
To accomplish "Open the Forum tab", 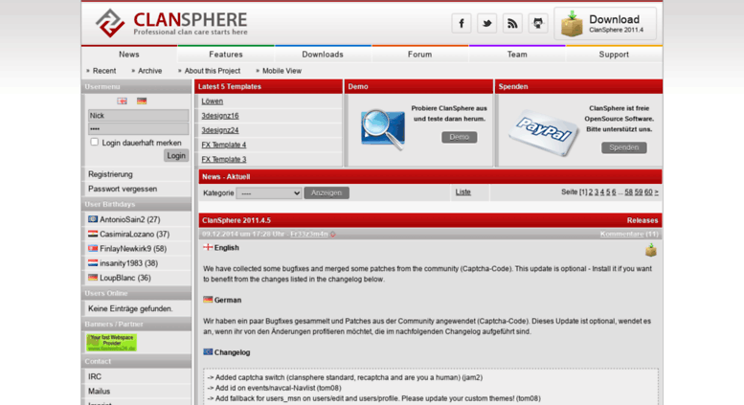I will click(420, 55).
